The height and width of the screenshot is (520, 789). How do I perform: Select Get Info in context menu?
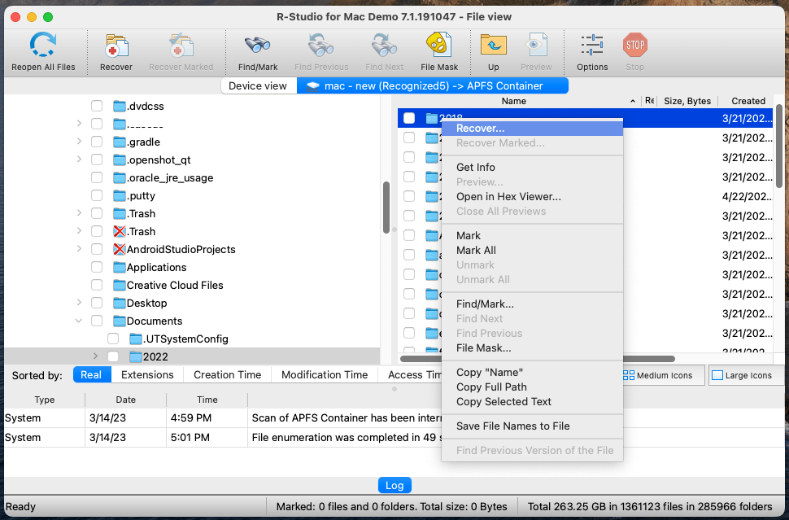pyautogui.click(x=533, y=167)
